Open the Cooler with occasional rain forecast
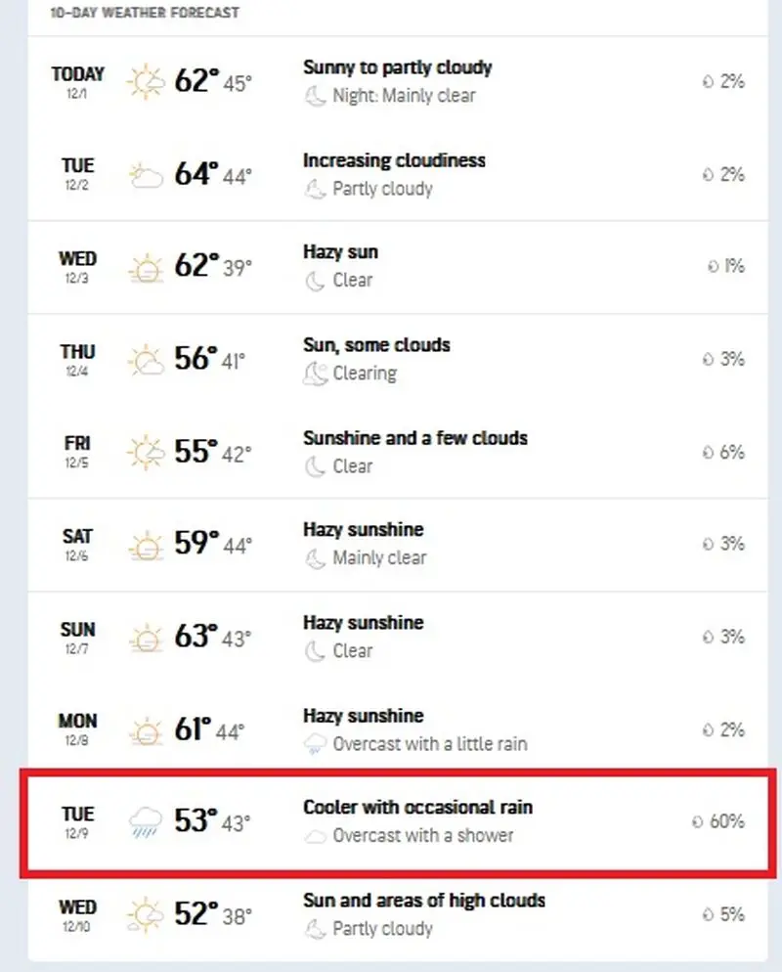 pyautogui.click(x=417, y=808)
